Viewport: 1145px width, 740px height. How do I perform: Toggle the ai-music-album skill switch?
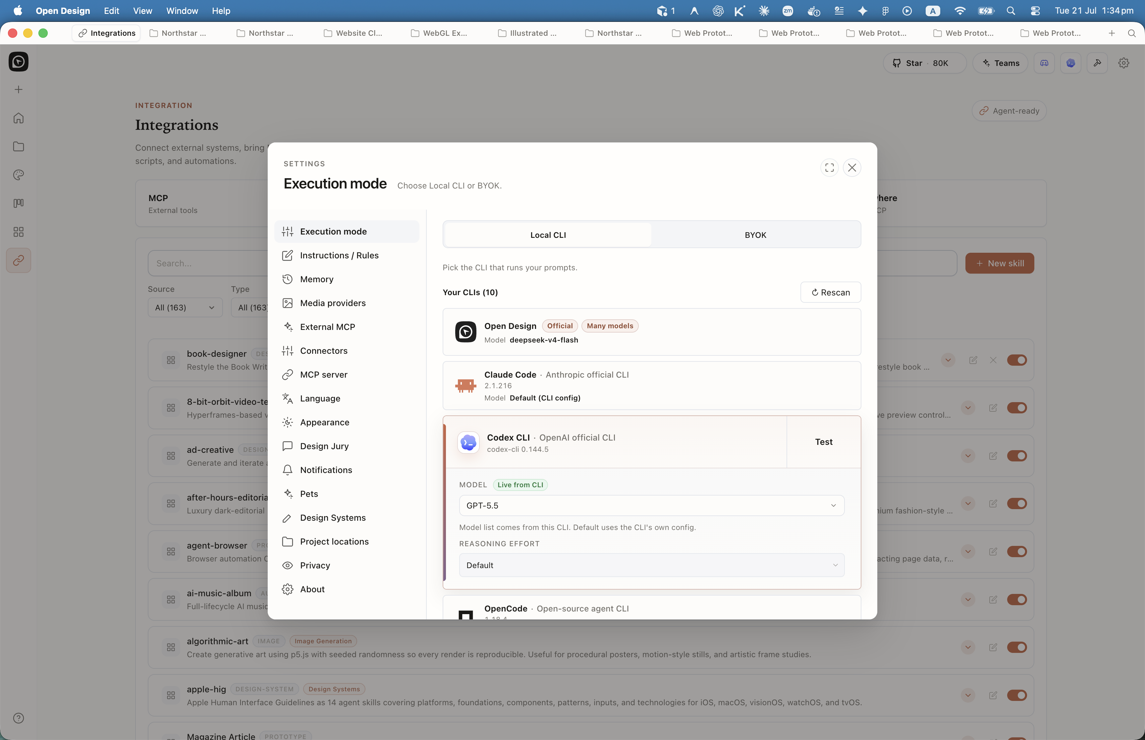point(1017,599)
